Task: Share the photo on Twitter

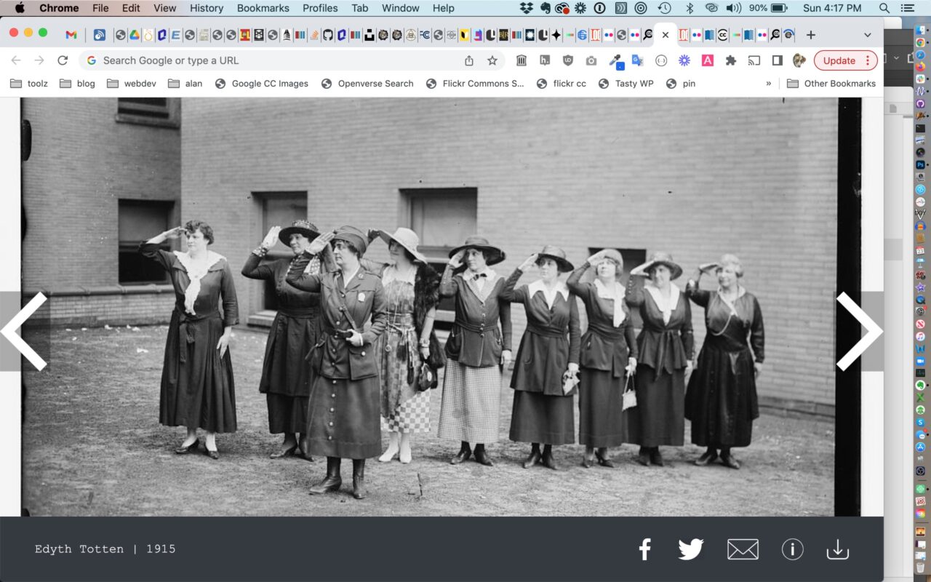Action: (690, 549)
